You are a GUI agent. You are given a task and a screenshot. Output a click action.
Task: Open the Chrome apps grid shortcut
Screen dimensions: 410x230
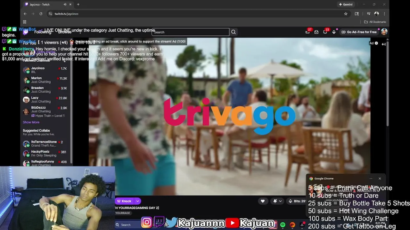click(x=25, y=22)
